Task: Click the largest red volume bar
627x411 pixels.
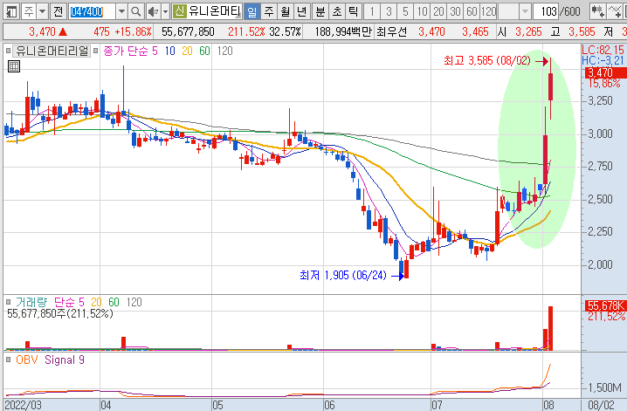Action: click(x=550, y=328)
